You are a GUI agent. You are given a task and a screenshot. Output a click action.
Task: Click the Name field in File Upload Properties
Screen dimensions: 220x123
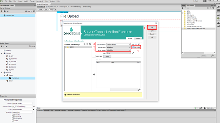point(22,103)
